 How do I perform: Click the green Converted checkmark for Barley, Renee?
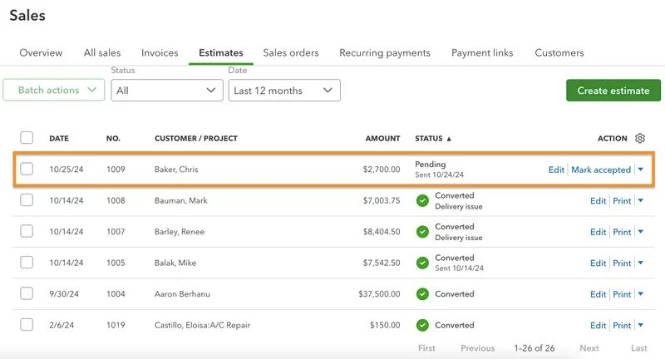click(422, 232)
